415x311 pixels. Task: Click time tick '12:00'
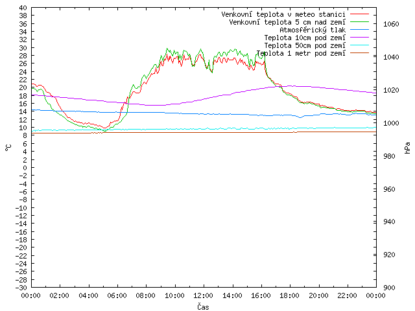pyautogui.click(x=203, y=295)
